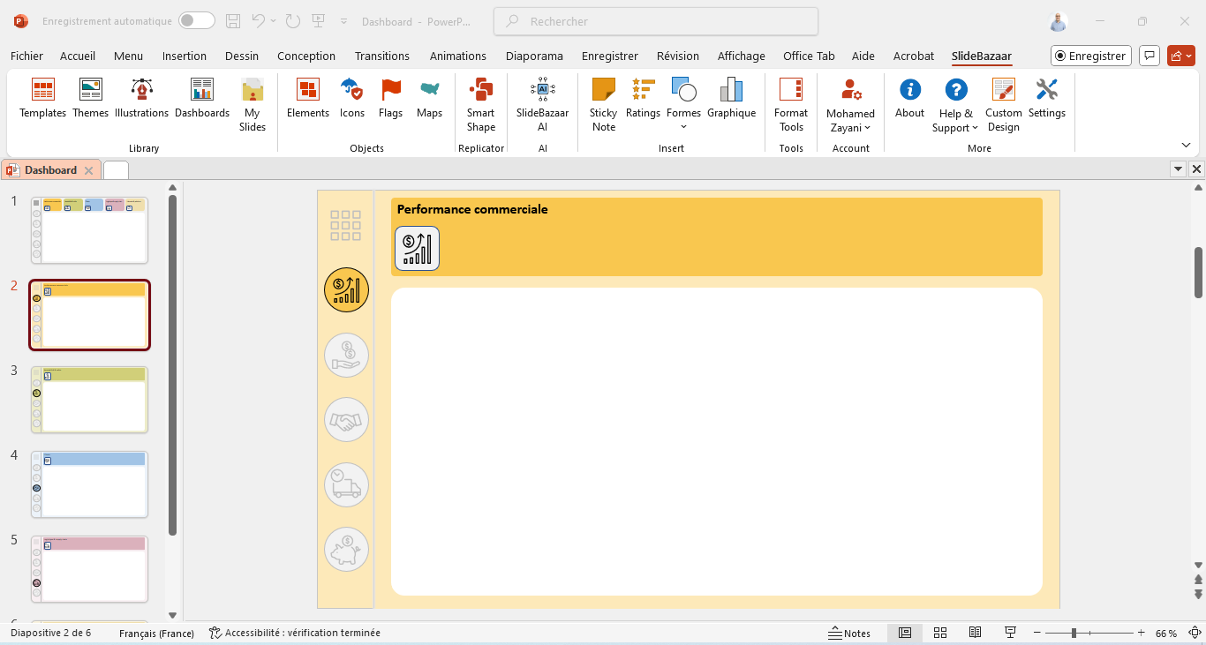The height and width of the screenshot is (645, 1206).
Task: Open the Transitions ribbon tab
Action: click(381, 56)
